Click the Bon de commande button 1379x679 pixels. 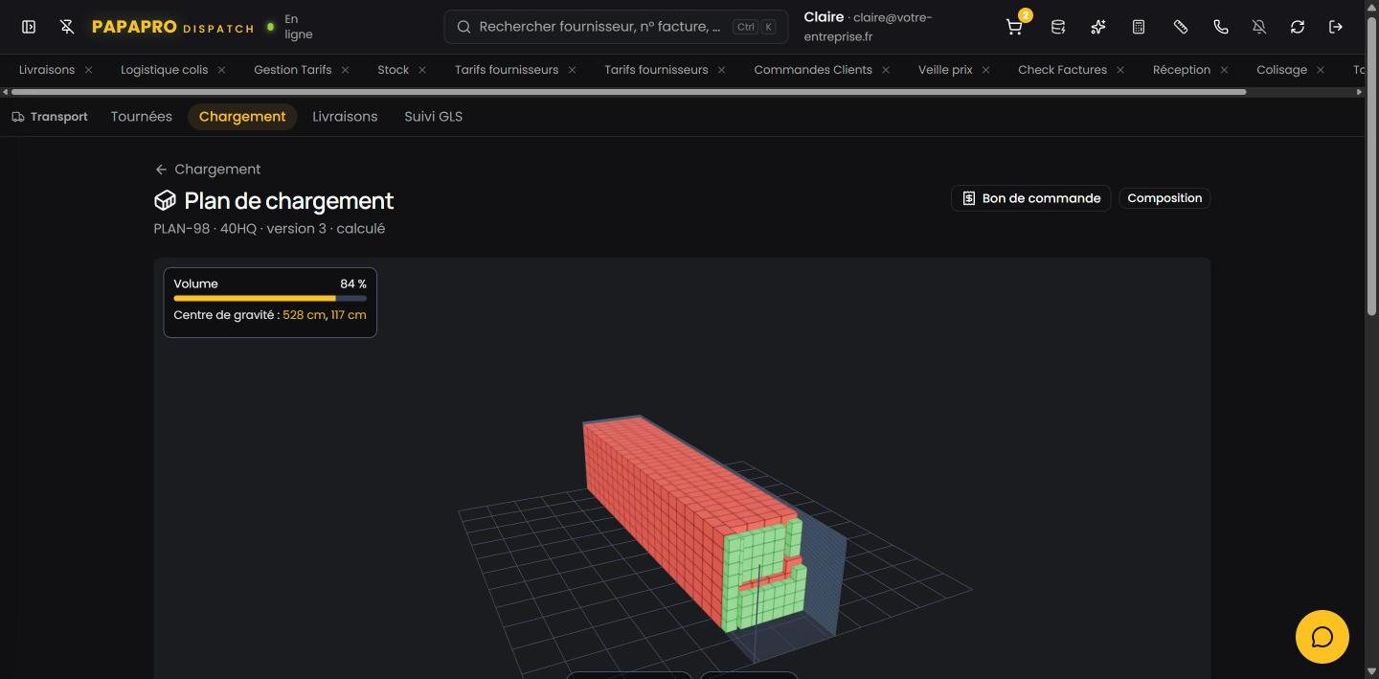tap(1030, 198)
